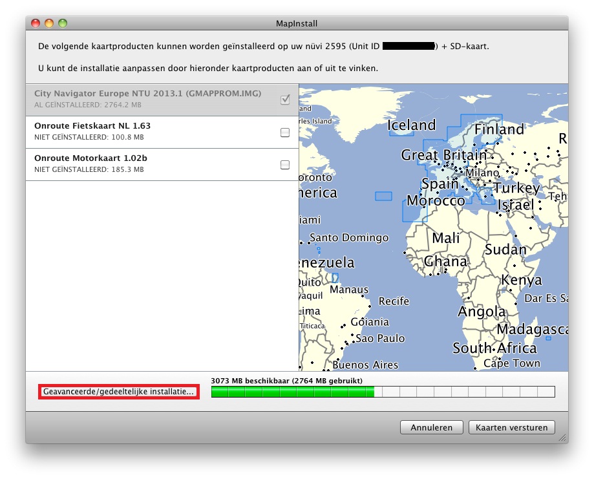Click the green zoom window button
Image resolution: width=594 pixels, height=479 pixels.
click(x=63, y=23)
